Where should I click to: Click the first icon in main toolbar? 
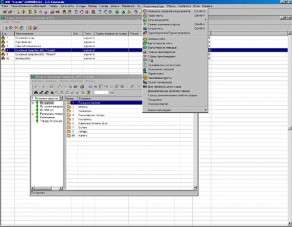[x=4, y=11]
